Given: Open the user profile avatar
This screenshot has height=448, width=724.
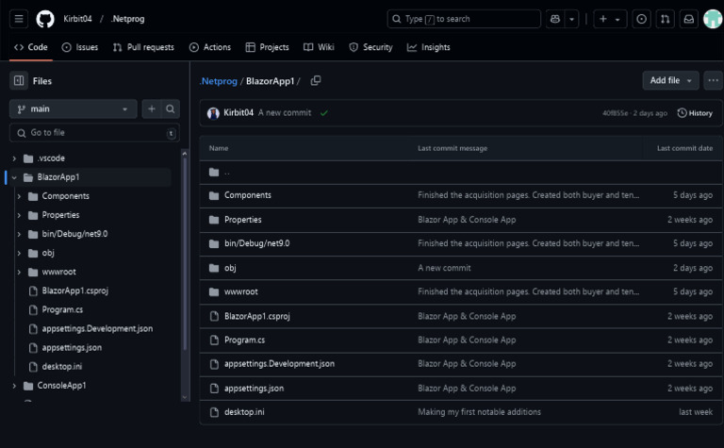Looking at the screenshot, I should click(x=712, y=19).
